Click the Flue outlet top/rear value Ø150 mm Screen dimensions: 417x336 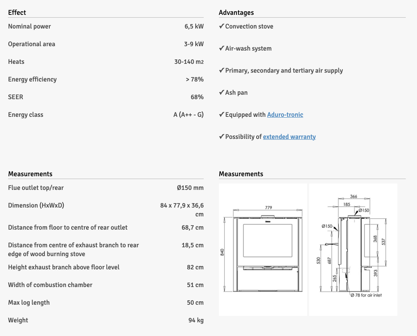[190, 188]
